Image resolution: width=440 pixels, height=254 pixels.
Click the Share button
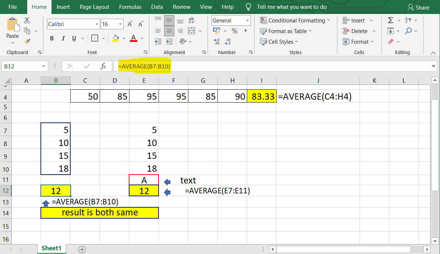pyautogui.click(x=418, y=7)
